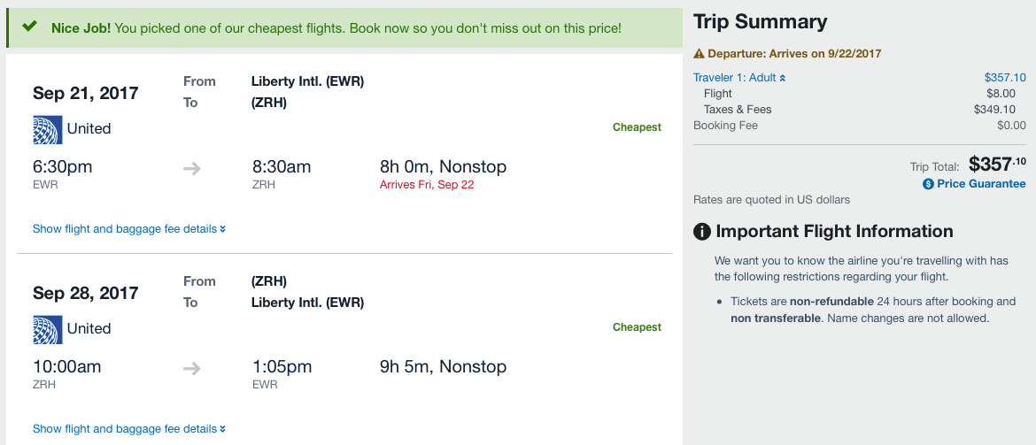Click the blue dollar Price Guarantee icon
Image resolution: width=1036 pixels, height=445 pixels.
pyautogui.click(x=928, y=184)
